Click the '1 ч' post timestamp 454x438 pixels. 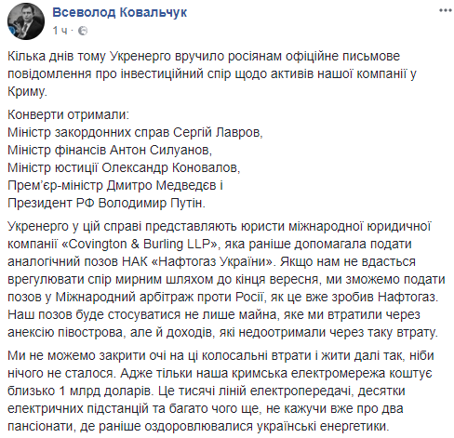(x=60, y=31)
